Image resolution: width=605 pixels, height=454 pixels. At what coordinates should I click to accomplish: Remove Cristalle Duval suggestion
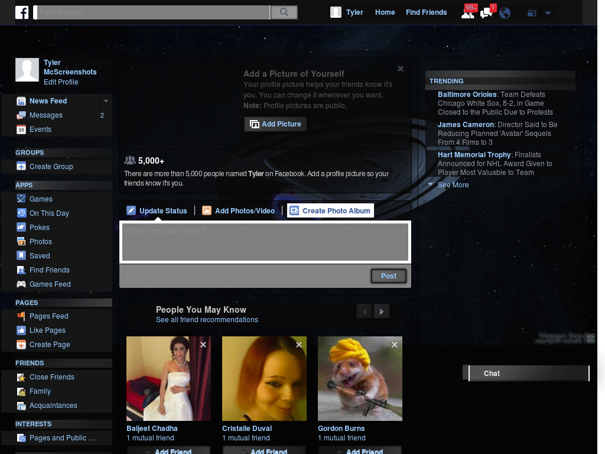(x=299, y=345)
